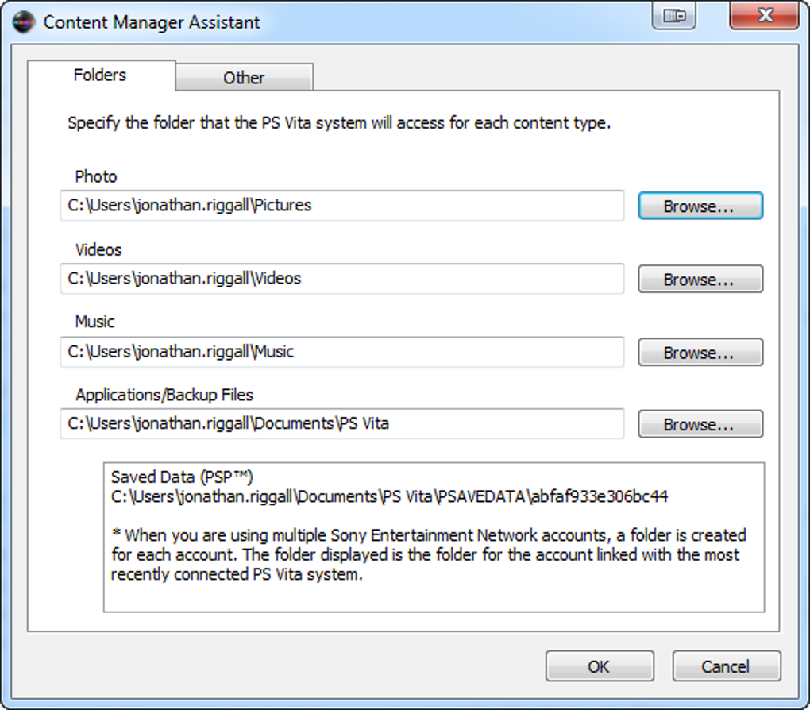Focus the Music folder path field
The height and width of the screenshot is (710, 810).
(x=341, y=352)
